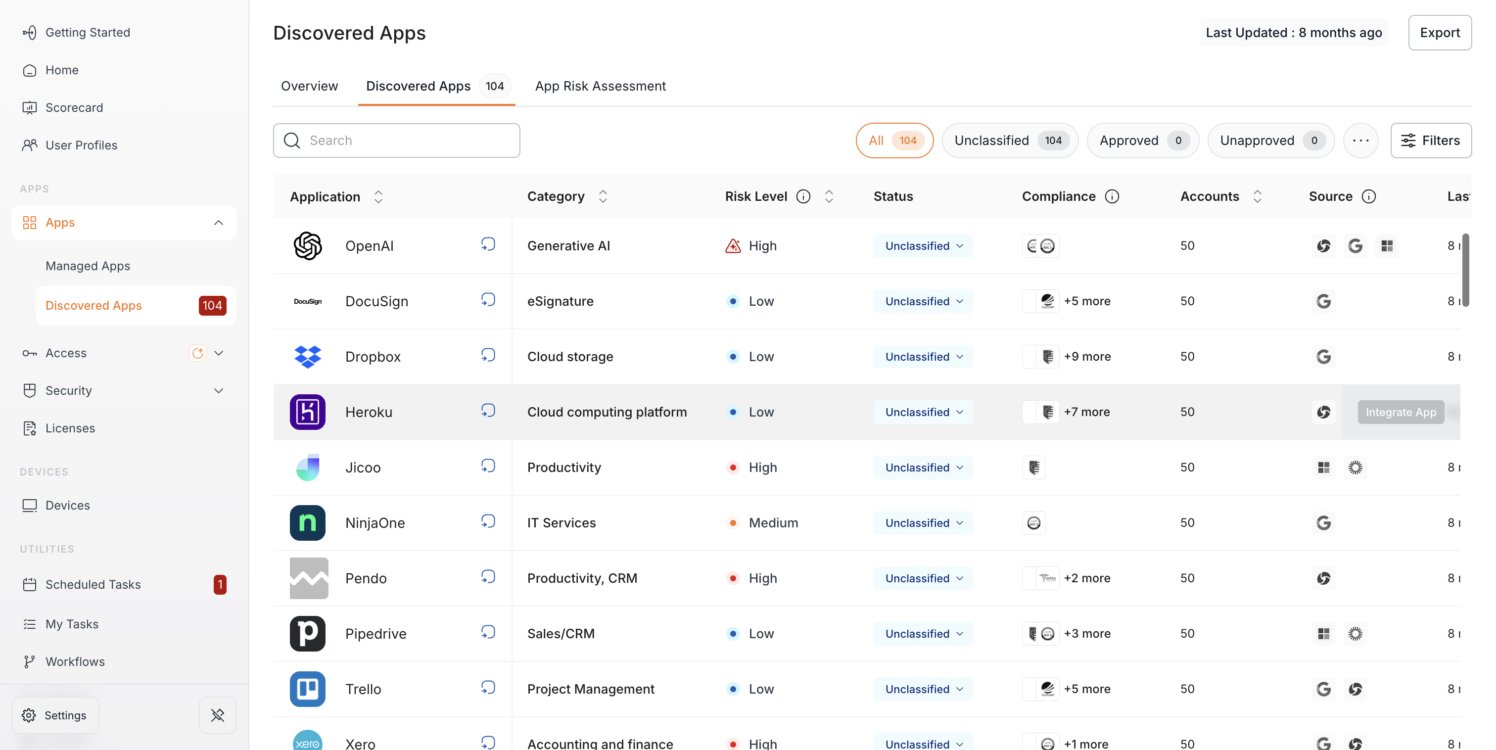The height and width of the screenshot is (750, 1496).
Task: Click the Access refresh badge icon
Action: pos(198,353)
